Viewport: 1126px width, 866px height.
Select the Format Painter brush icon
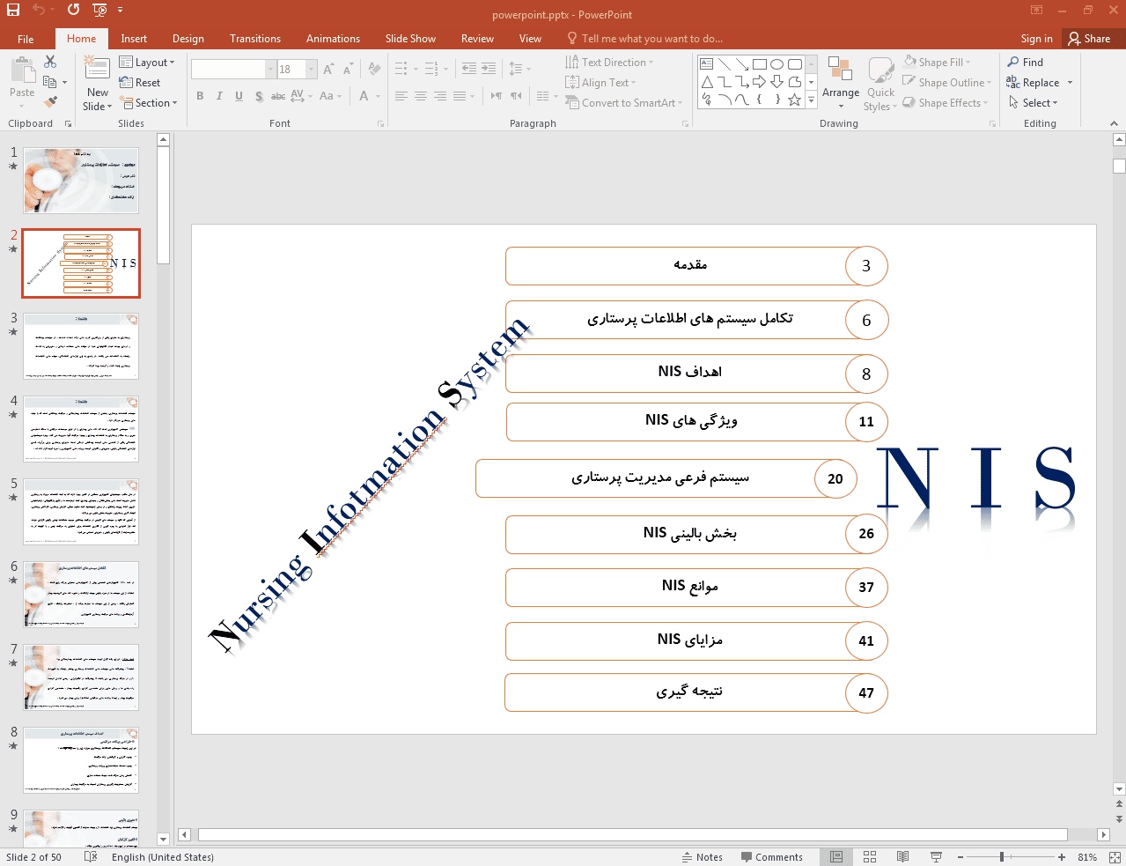(x=50, y=102)
